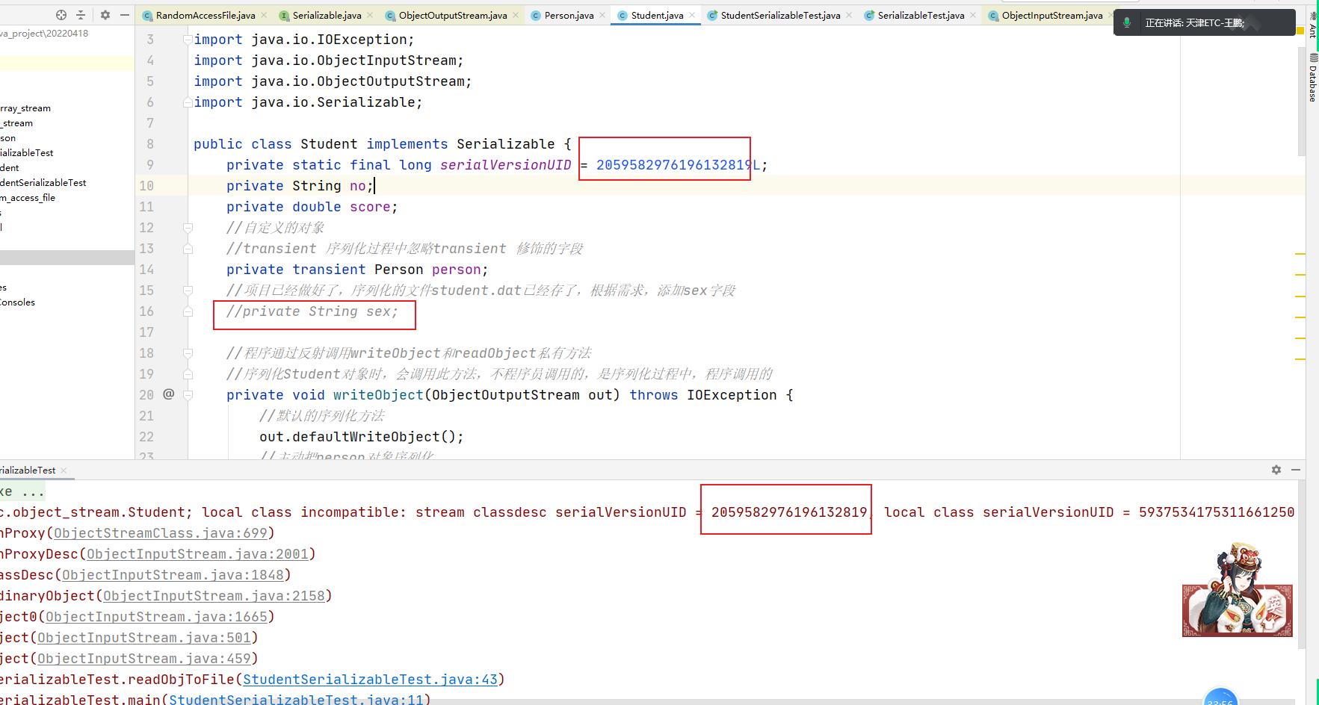This screenshot has width=1319, height=705.
Task: Jump to ObjectInputStream.java:1665 from the trace
Action: click(156, 617)
